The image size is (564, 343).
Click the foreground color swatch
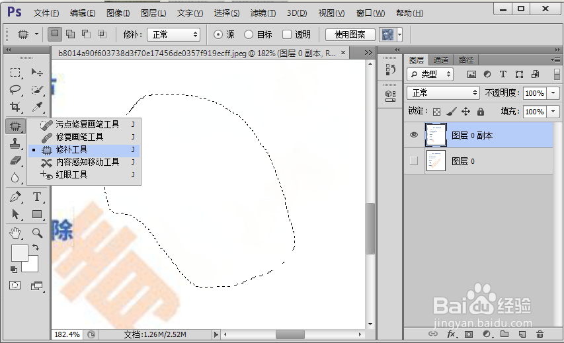(19, 253)
